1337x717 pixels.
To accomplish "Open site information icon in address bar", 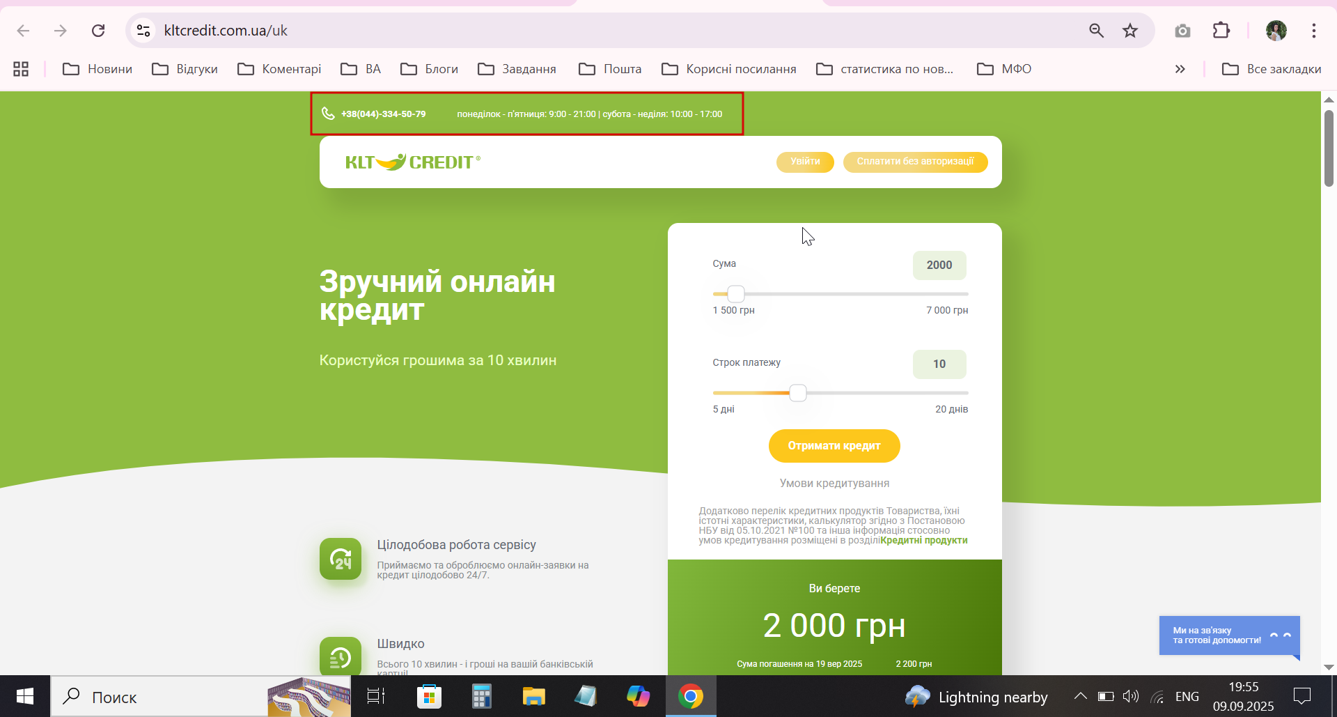I will click(143, 31).
